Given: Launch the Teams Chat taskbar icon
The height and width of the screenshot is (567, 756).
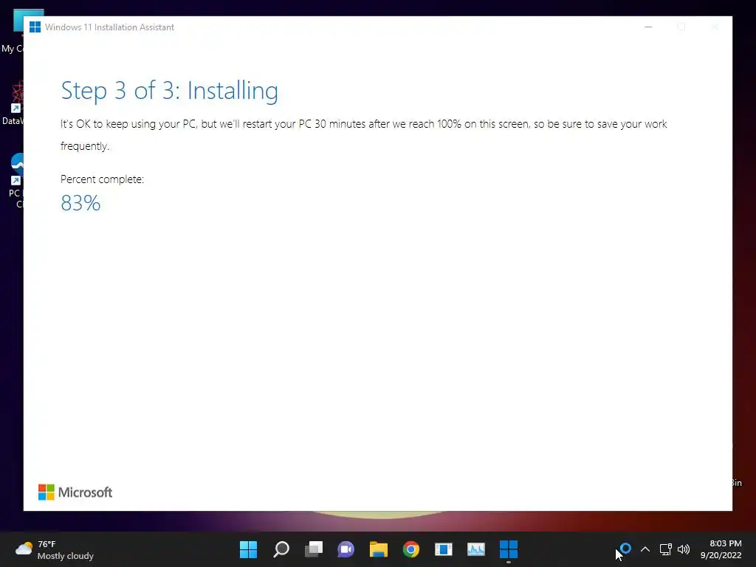Looking at the screenshot, I should (x=346, y=549).
